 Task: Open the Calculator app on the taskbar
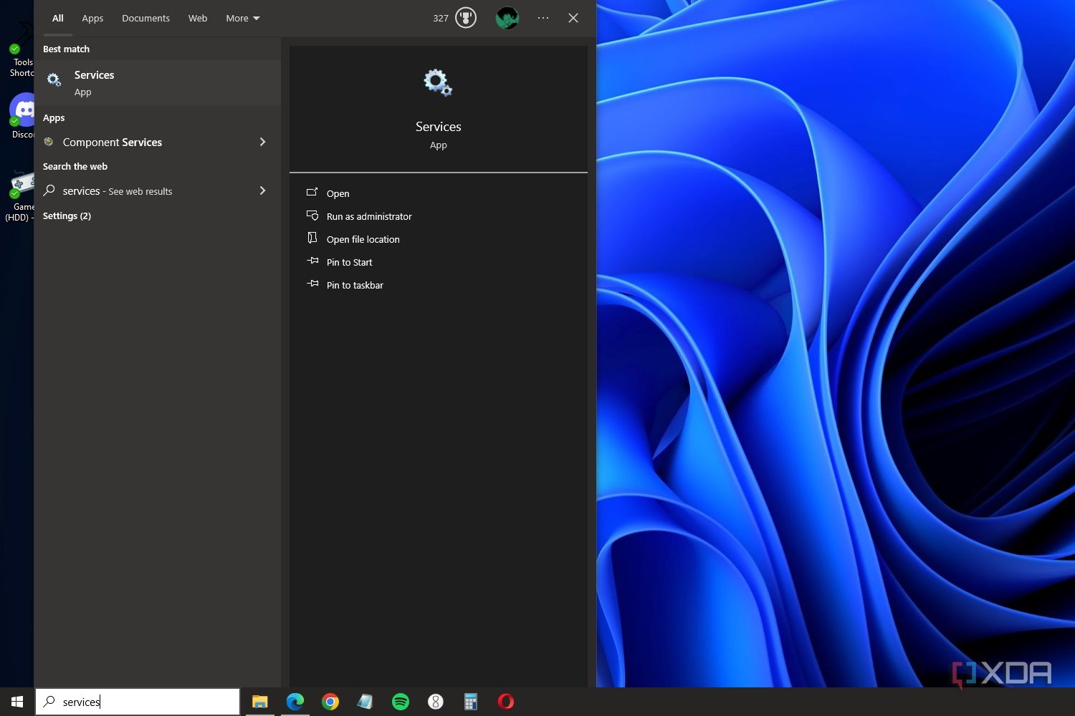[471, 702]
